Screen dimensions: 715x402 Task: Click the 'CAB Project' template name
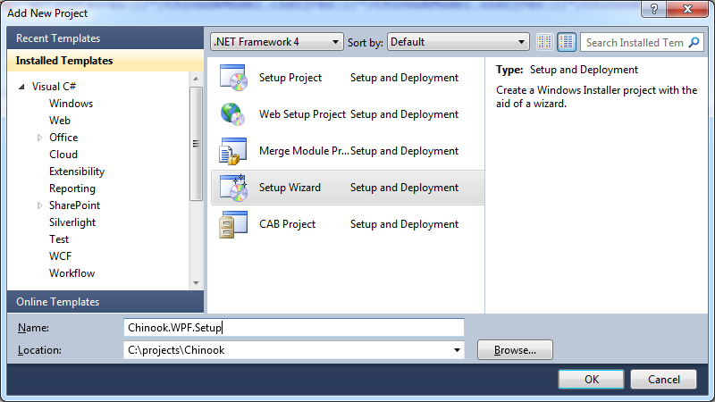click(x=287, y=224)
